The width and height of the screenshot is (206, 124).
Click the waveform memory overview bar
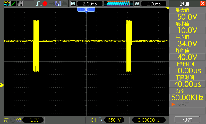[118, 4]
